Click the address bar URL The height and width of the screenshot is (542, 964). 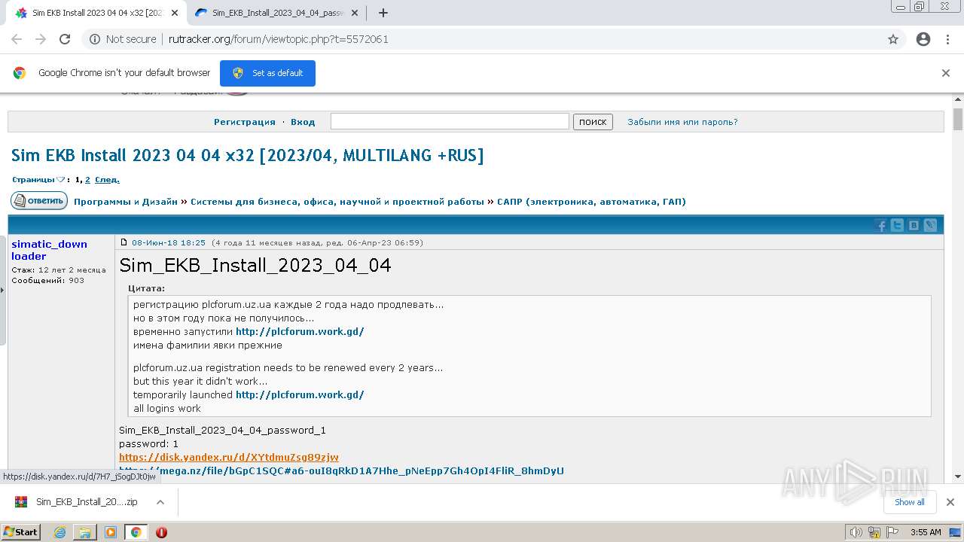(x=279, y=39)
